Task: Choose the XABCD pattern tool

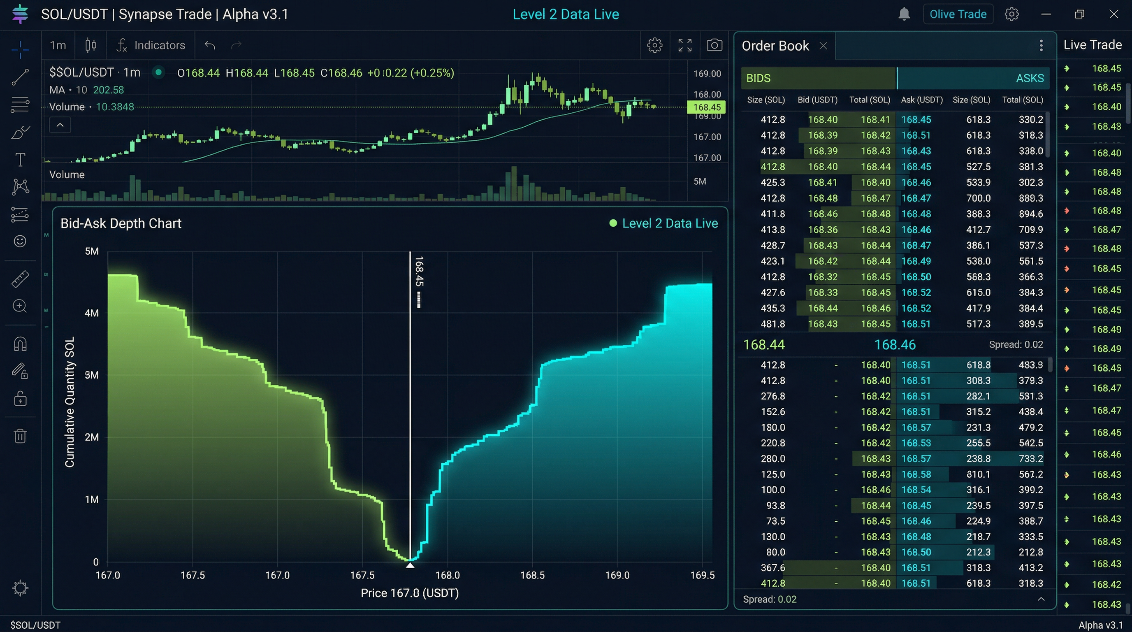Action: [20, 186]
